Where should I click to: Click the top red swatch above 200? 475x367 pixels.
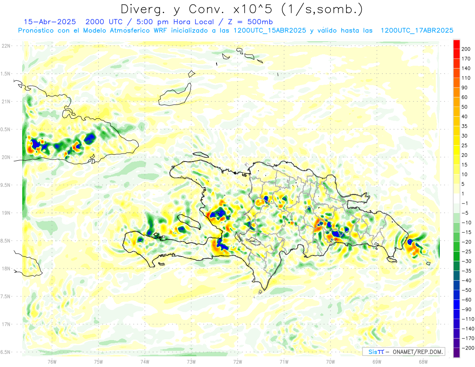(456, 44)
